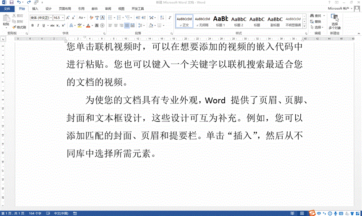The image size is (362, 216).
Task: Click the 164 个字 word count in status bar
Action: coord(35,213)
